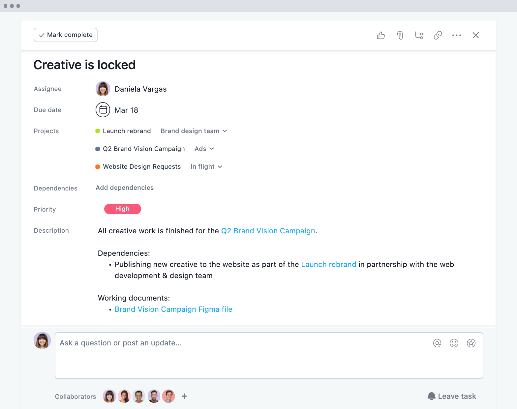Add a collaborator with the plus icon
The image size is (517, 409).
click(x=184, y=396)
